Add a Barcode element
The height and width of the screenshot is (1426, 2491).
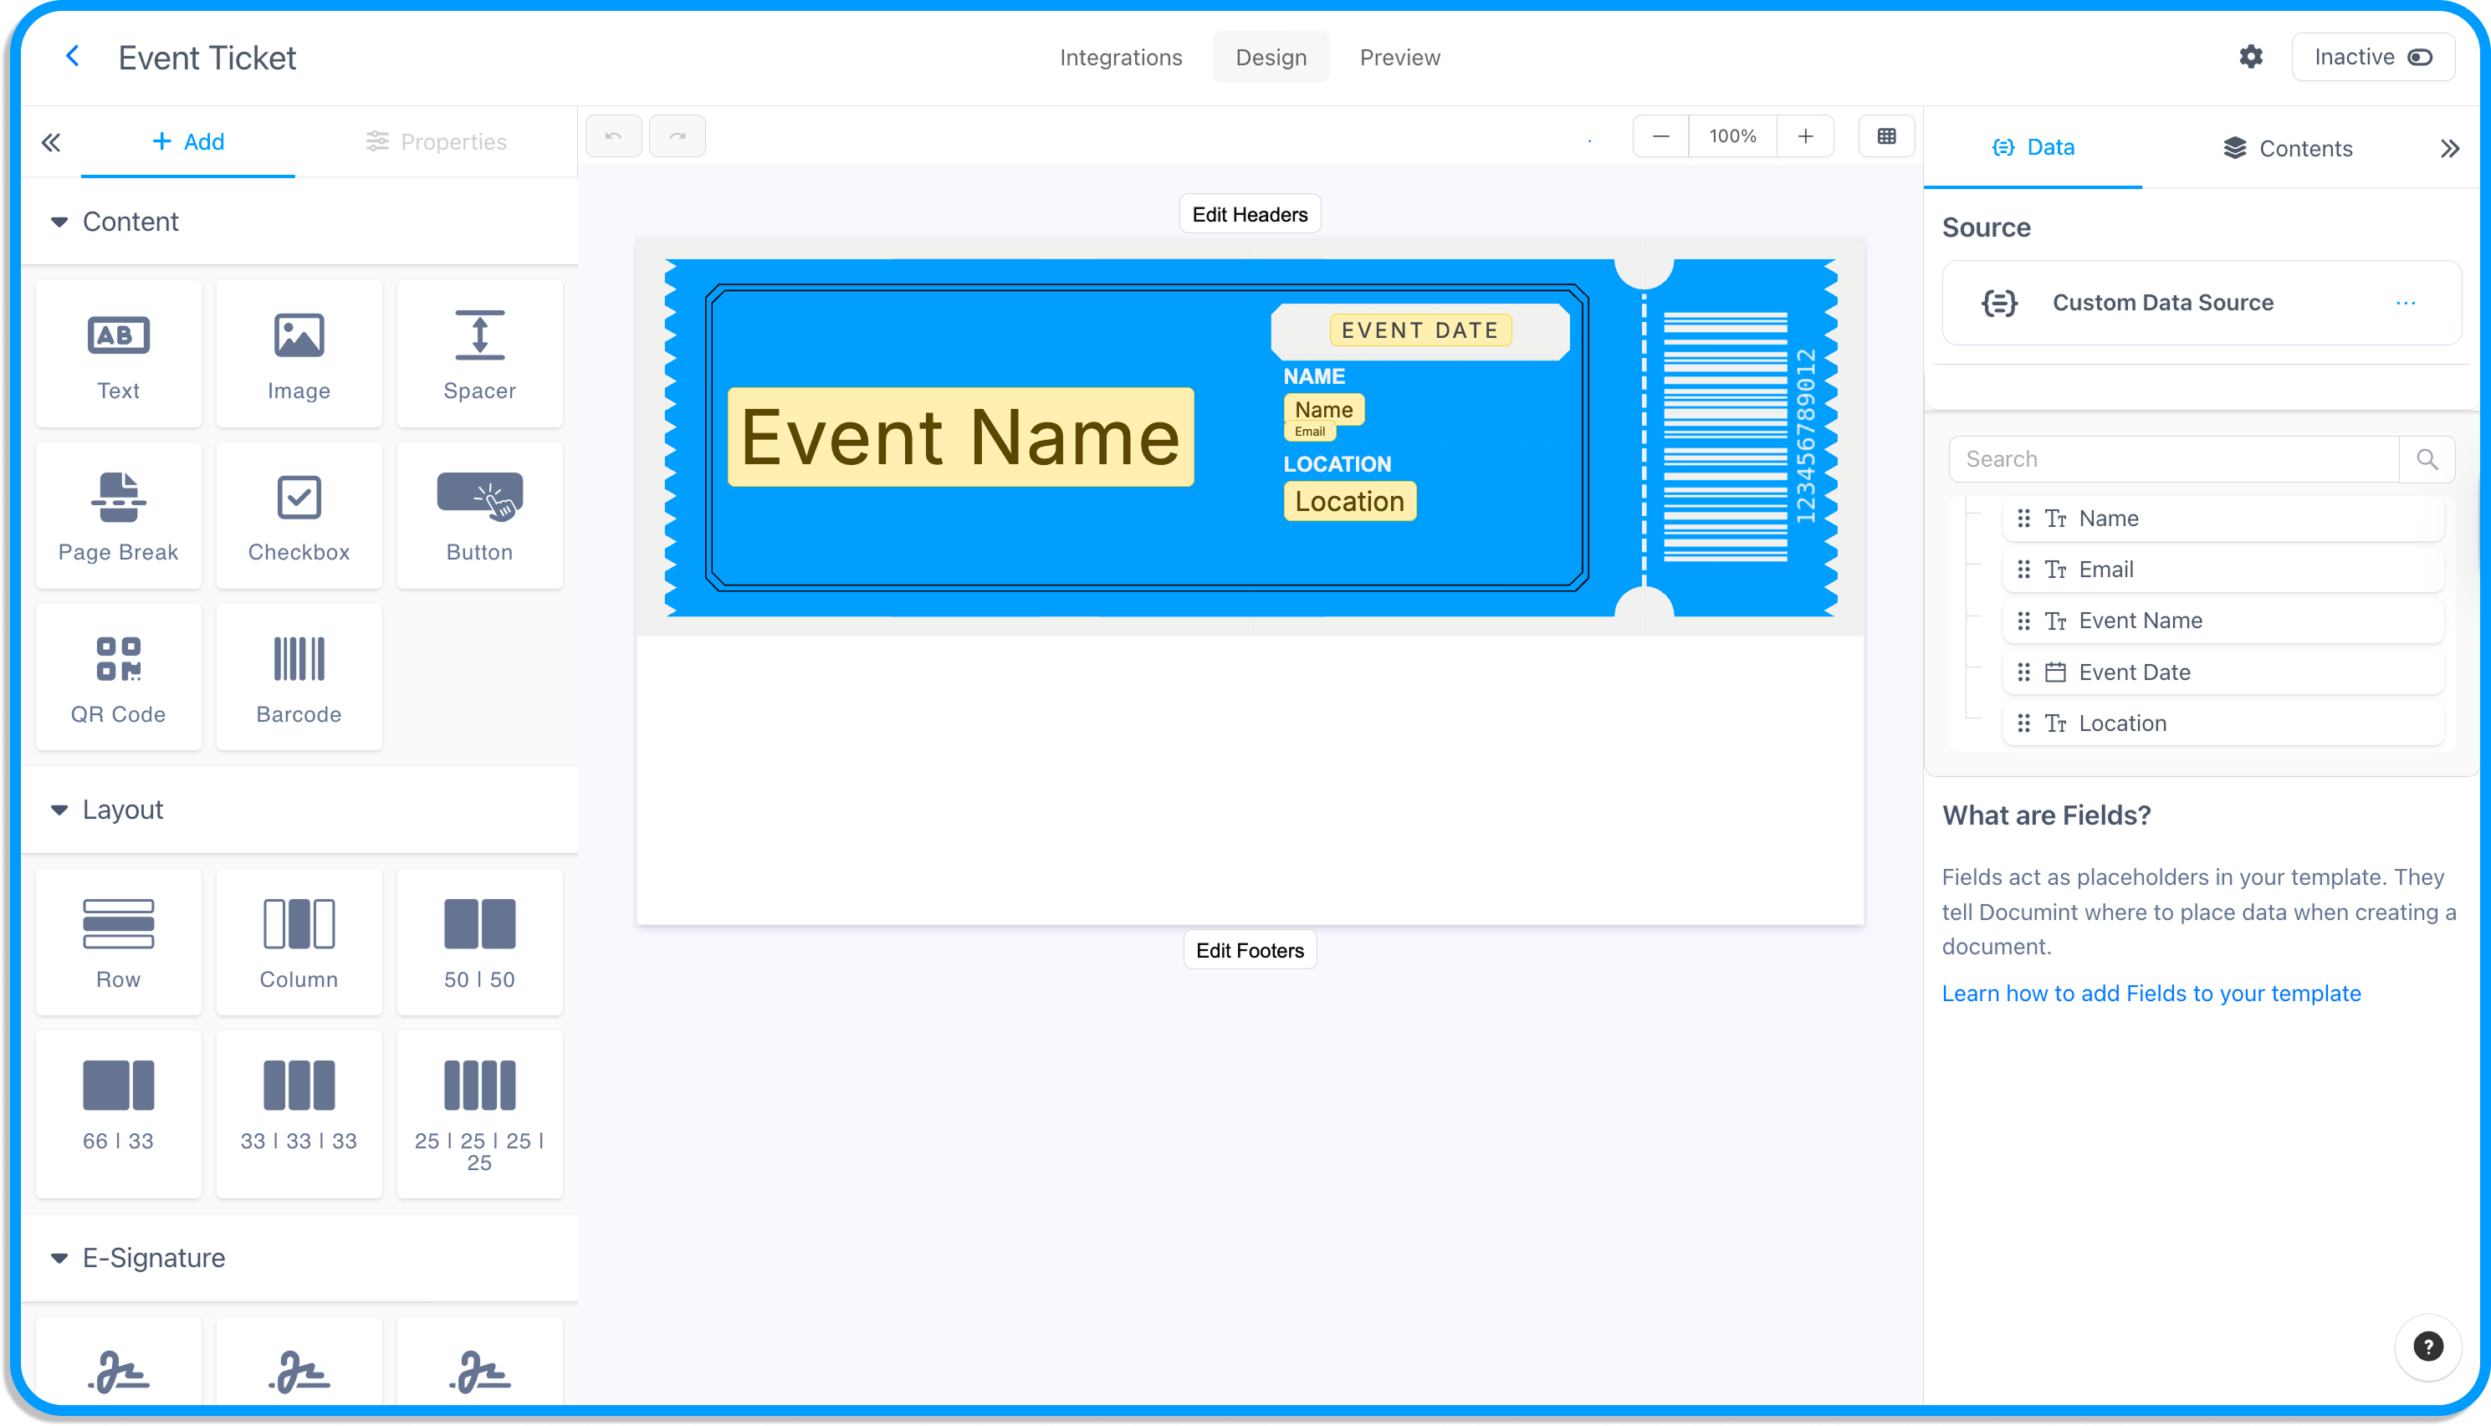pyautogui.click(x=299, y=677)
